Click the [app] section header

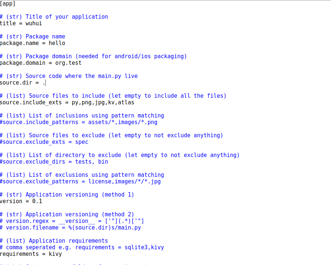pyautogui.click(x=7, y=4)
